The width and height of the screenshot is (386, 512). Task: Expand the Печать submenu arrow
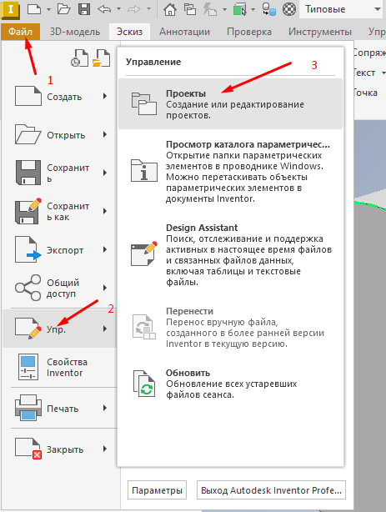click(105, 408)
